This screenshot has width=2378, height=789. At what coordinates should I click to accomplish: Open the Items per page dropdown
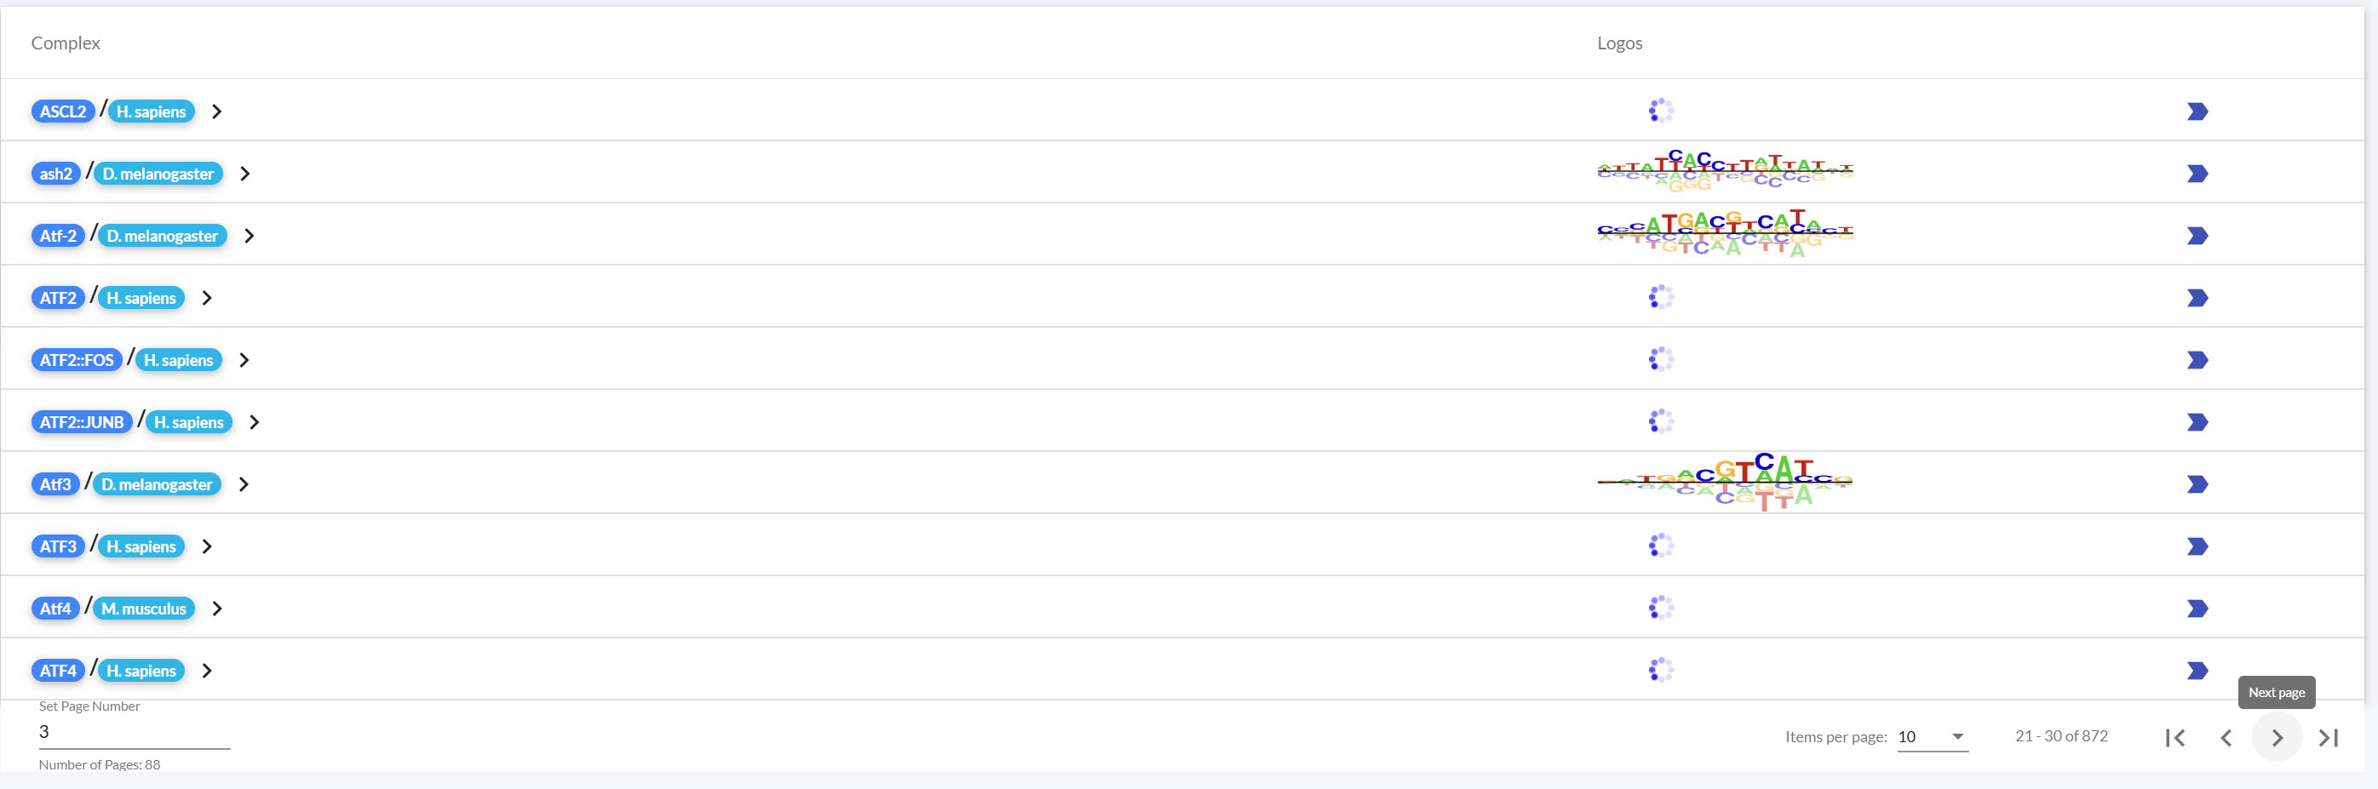pyautogui.click(x=1932, y=736)
